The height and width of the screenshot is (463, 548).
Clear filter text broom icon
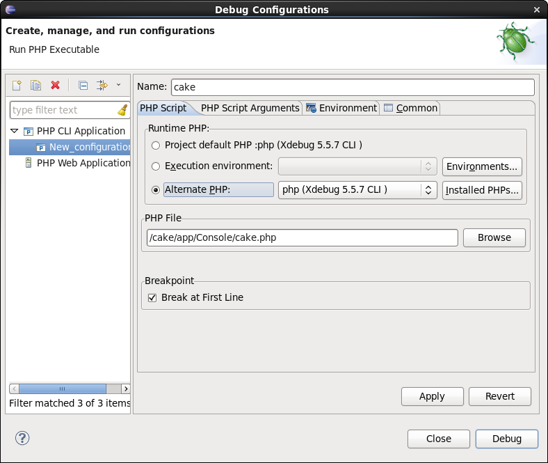pos(122,110)
